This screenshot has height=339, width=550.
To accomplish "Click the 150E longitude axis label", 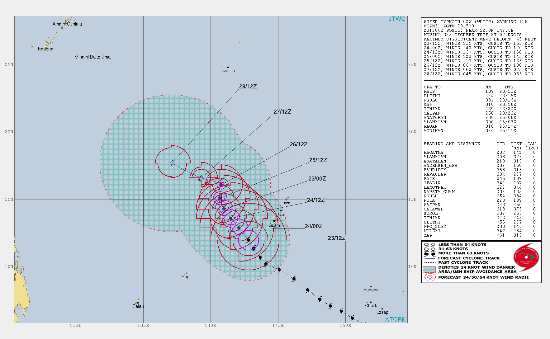I will tap(345, 326).
